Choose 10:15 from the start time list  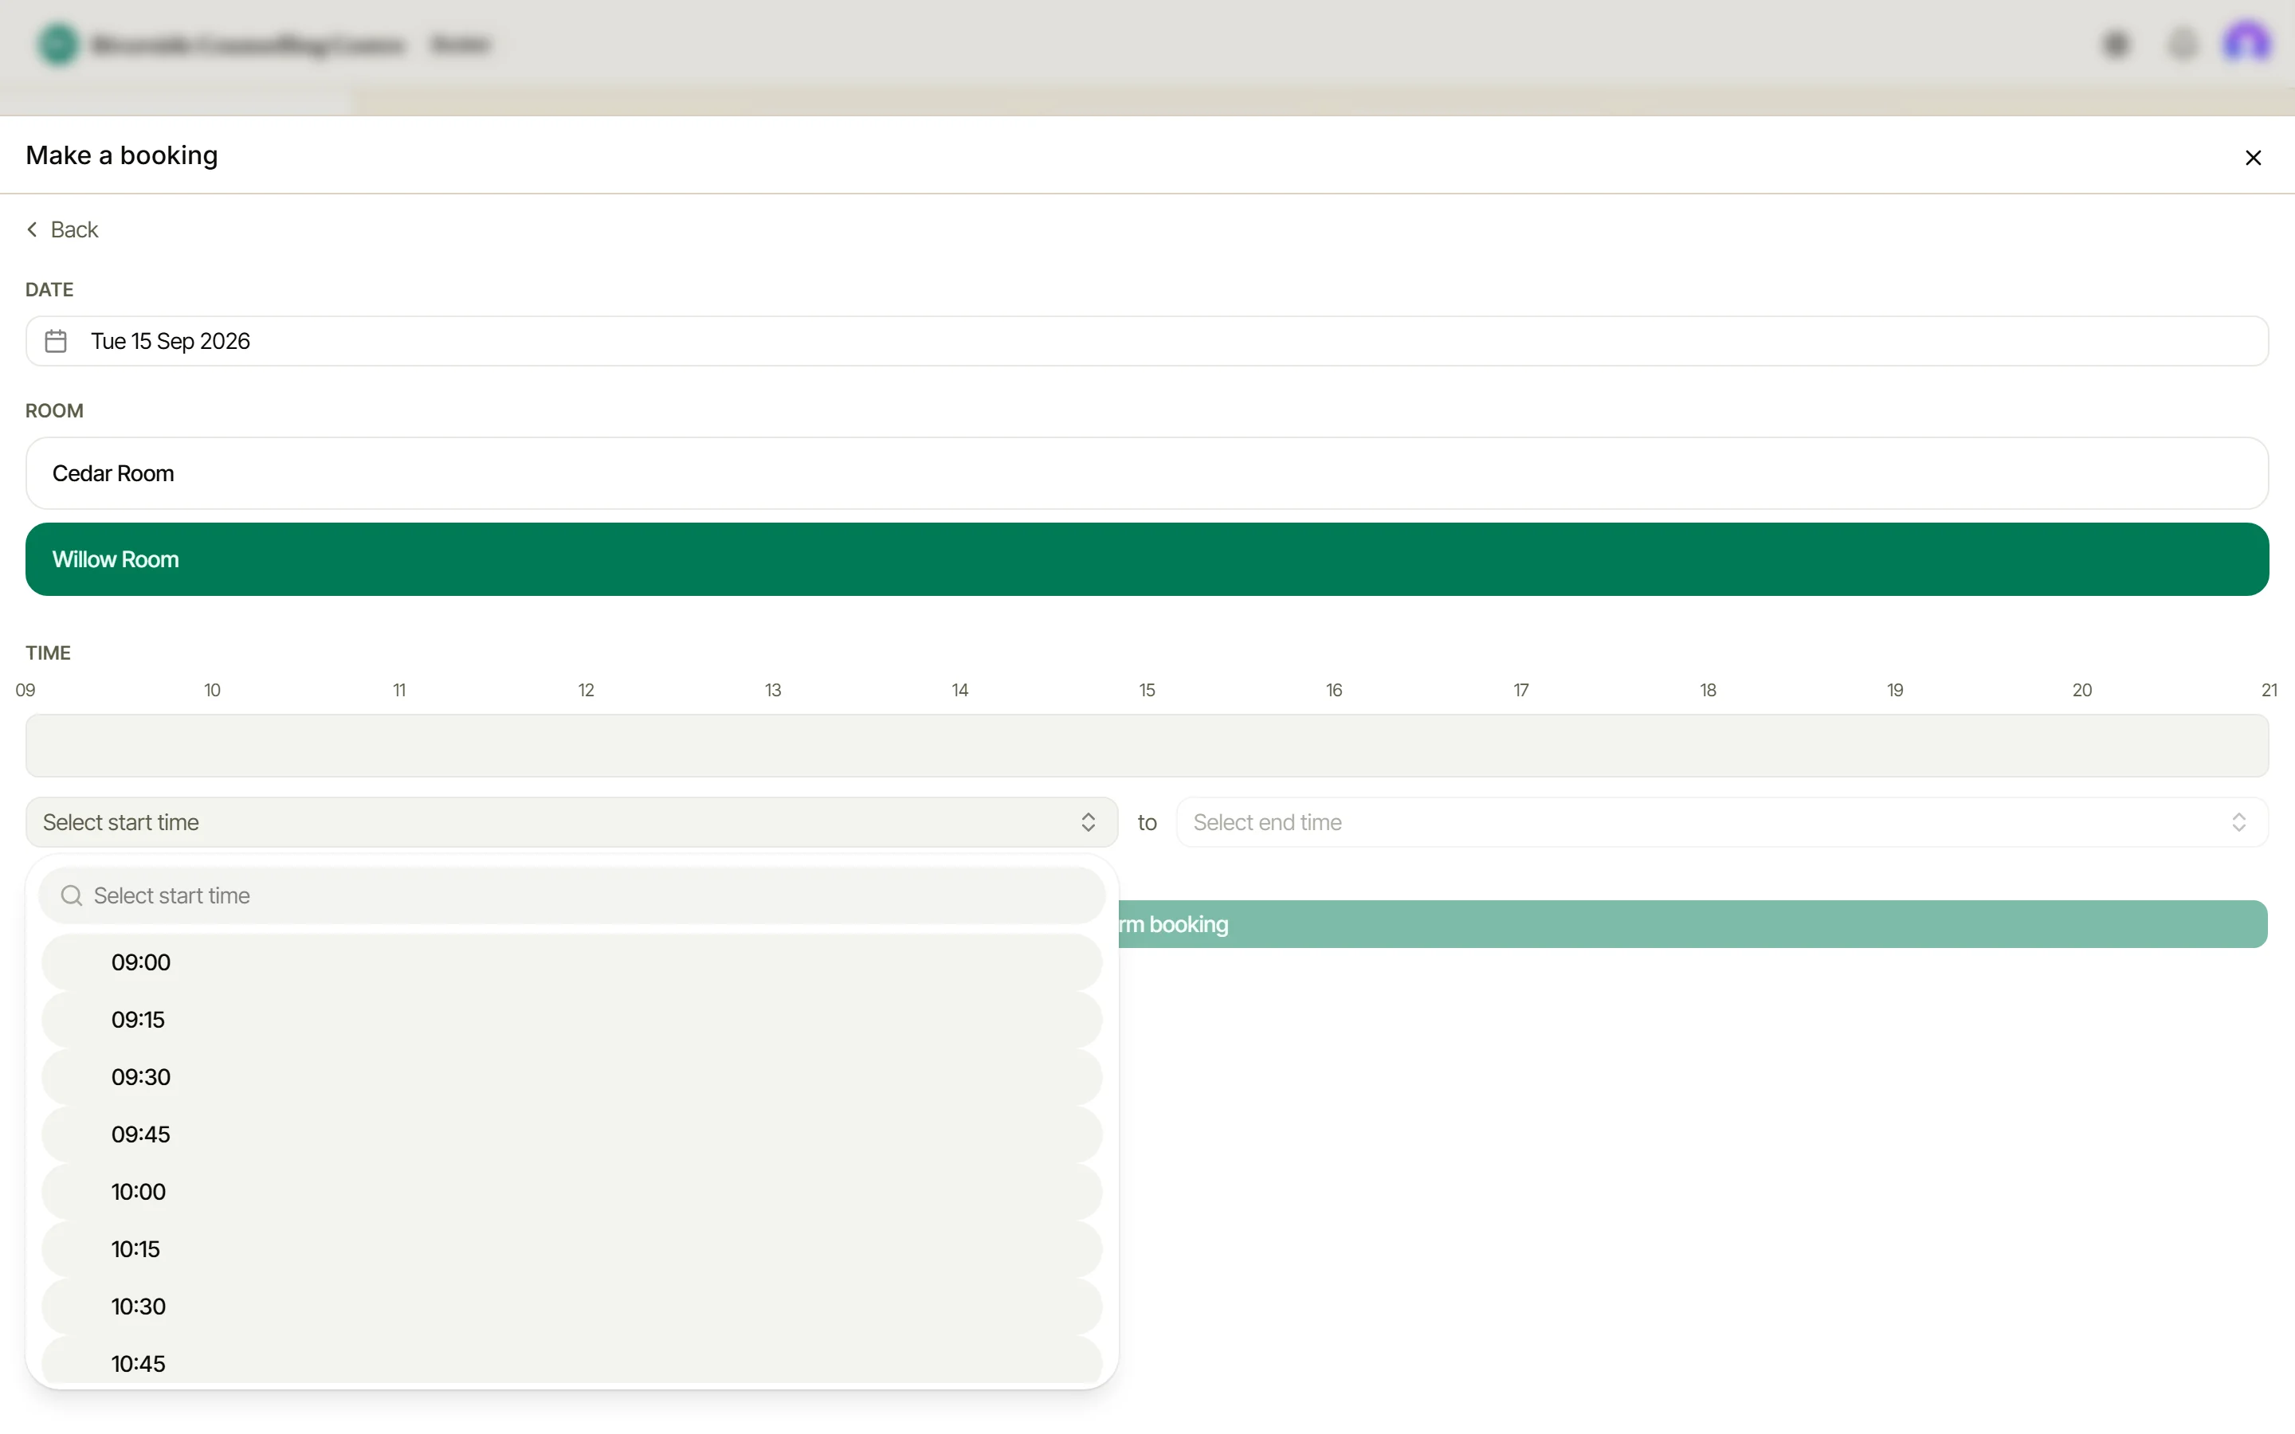(571, 1249)
